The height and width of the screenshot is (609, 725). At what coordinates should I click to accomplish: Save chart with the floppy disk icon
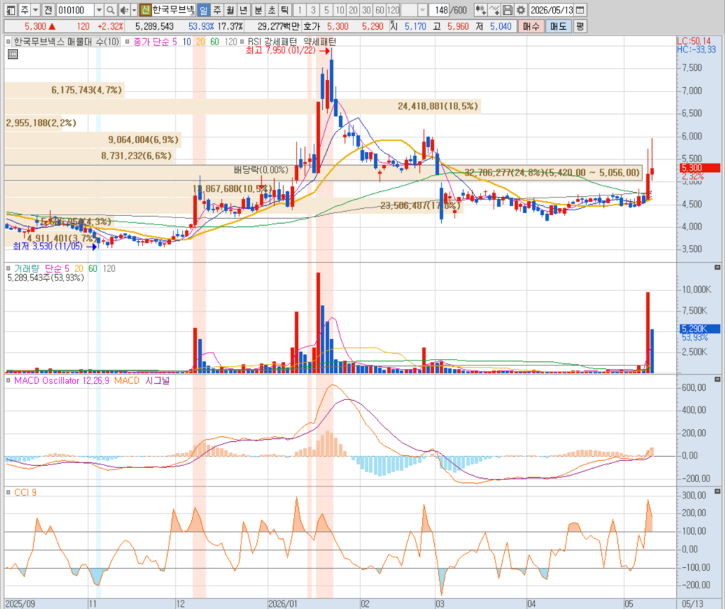click(507, 10)
